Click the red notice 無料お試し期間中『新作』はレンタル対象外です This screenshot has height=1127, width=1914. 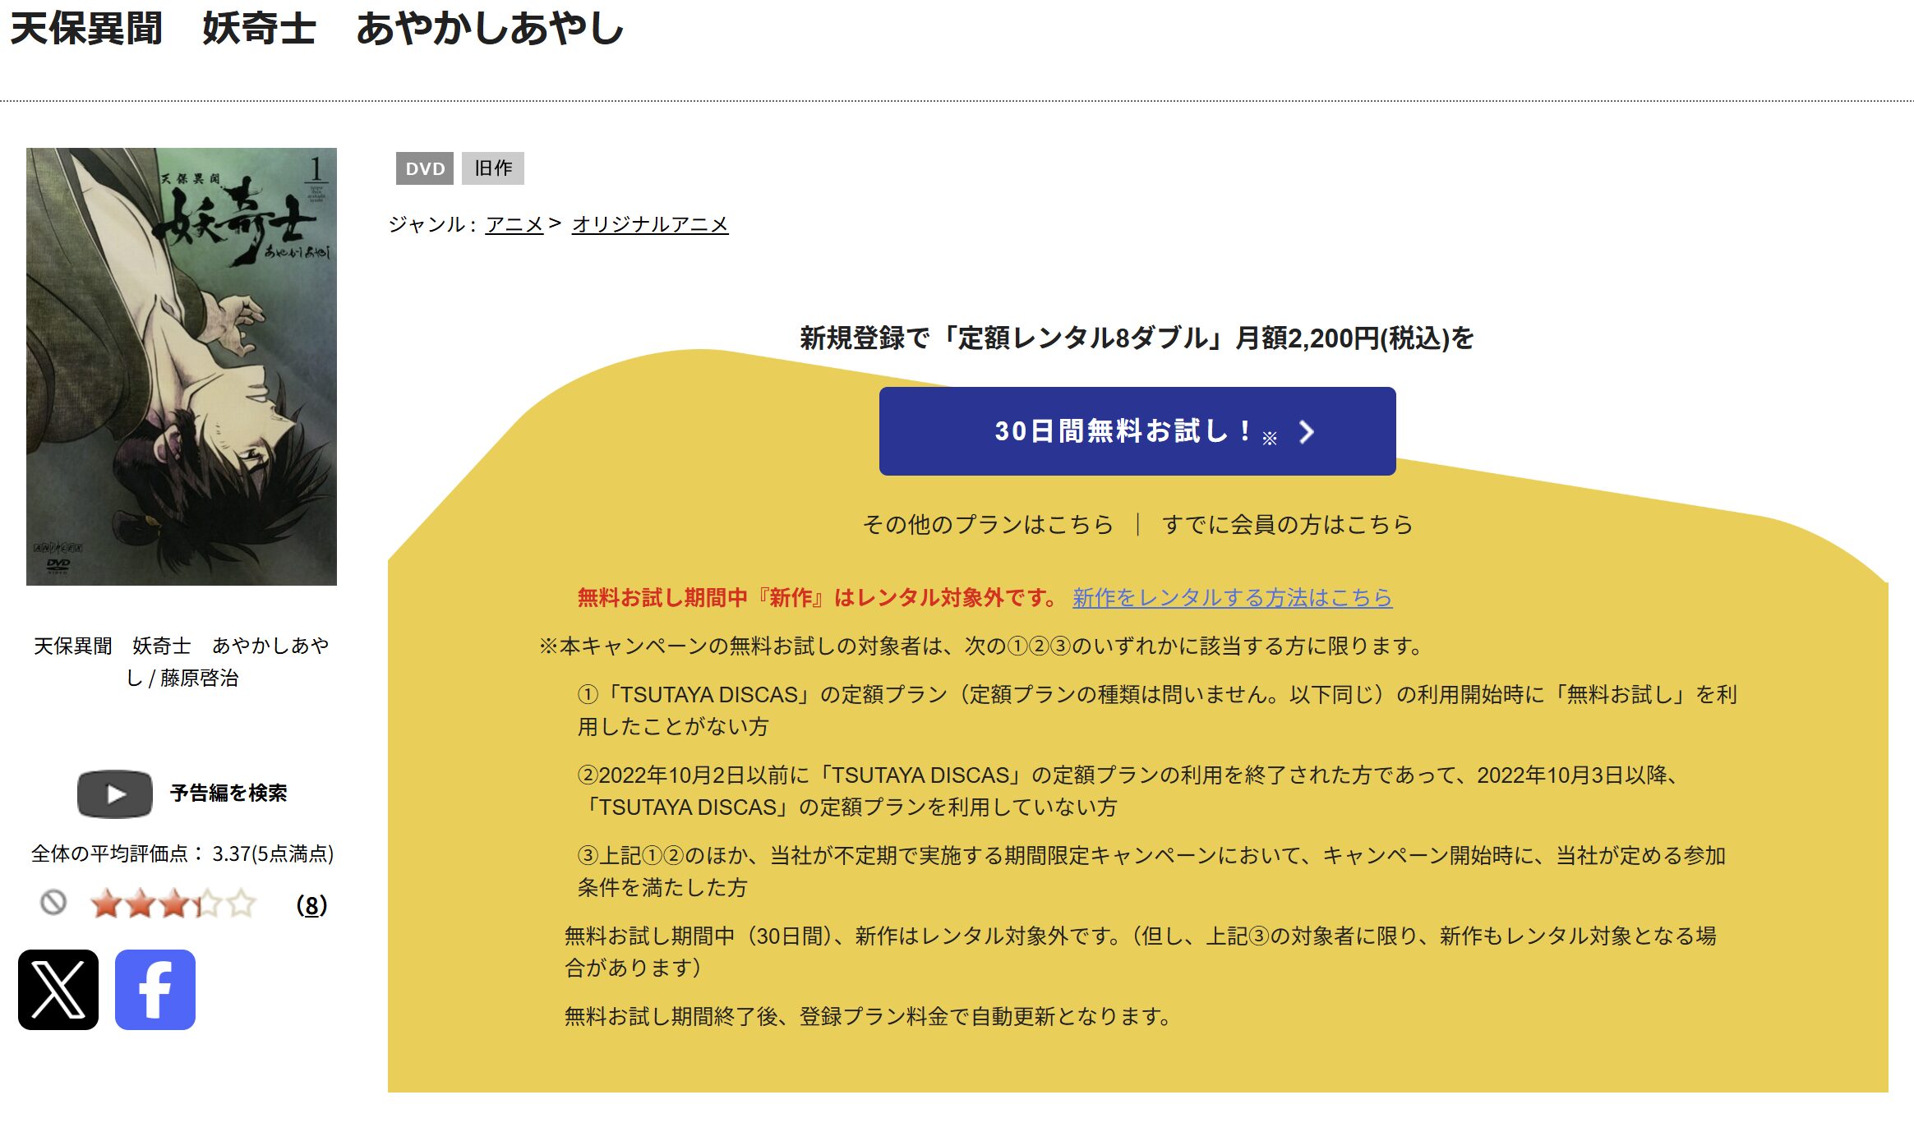[x=818, y=597]
